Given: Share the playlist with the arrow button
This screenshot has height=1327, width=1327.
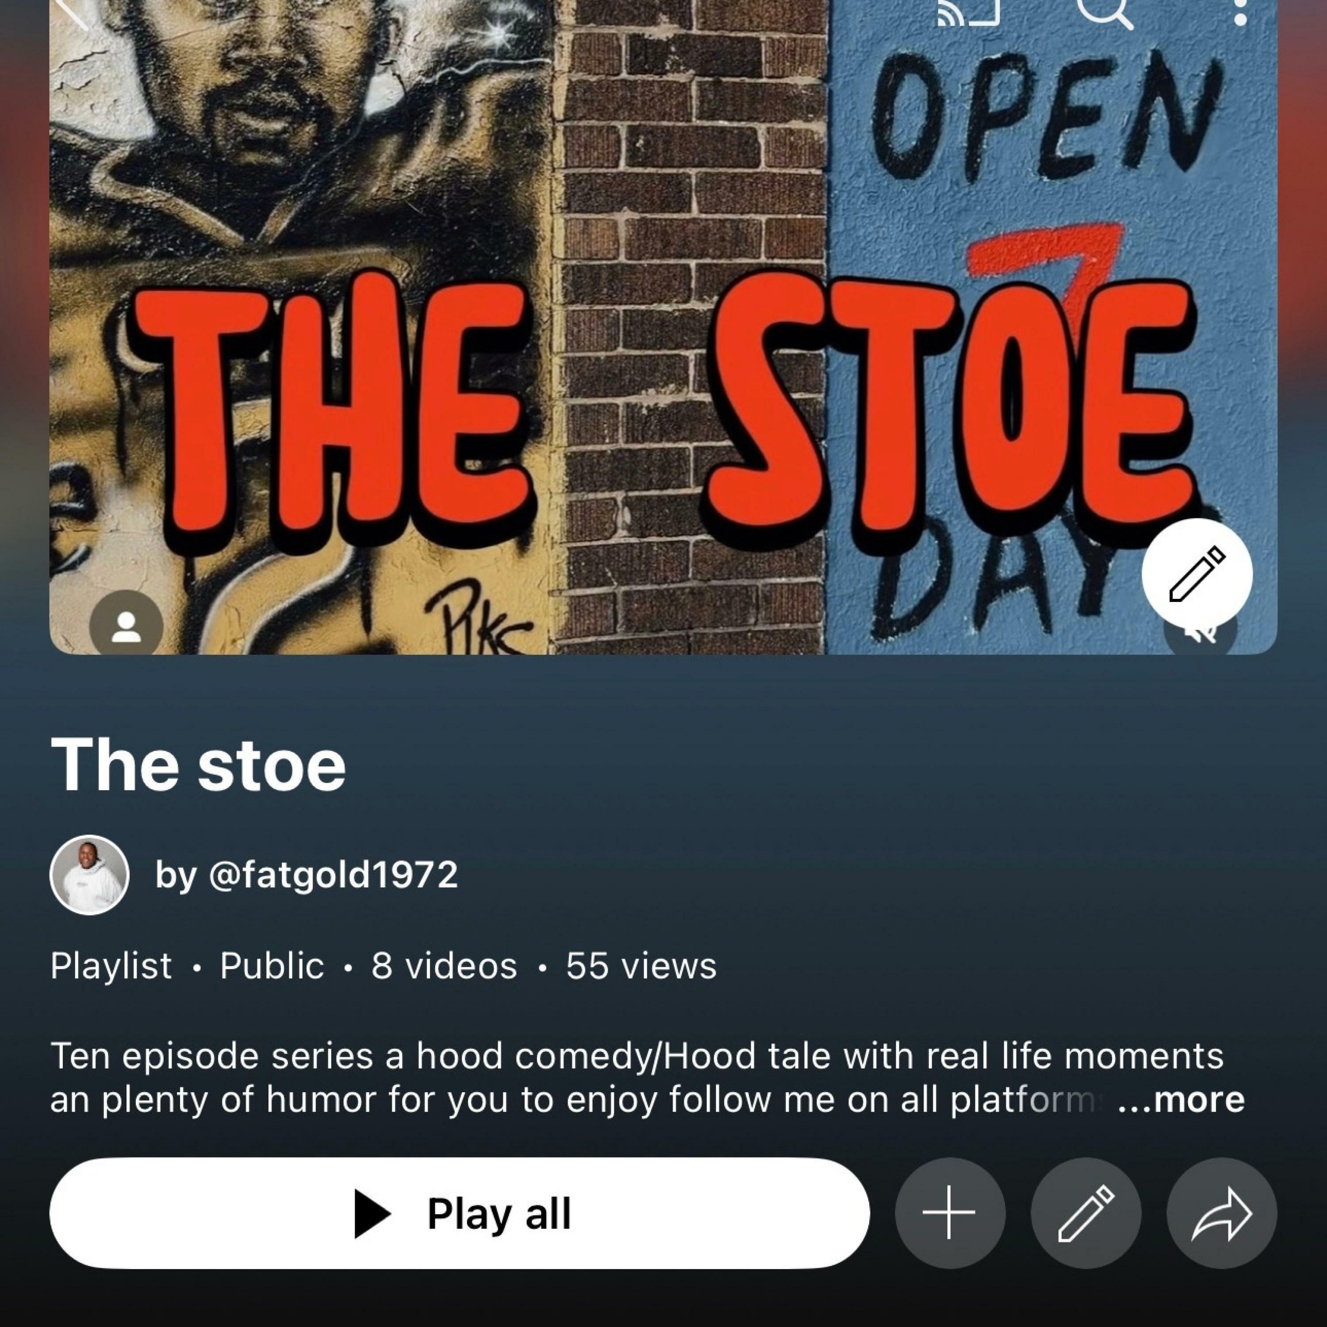Looking at the screenshot, I should tap(1222, 1213).
